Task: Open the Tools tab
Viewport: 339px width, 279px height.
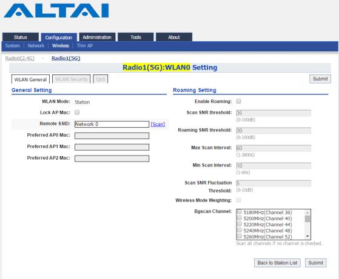Action: [136, 37]
